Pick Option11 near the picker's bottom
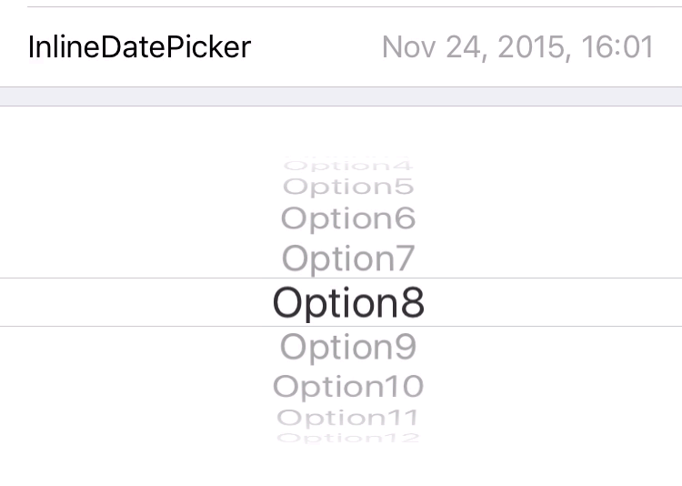 point(348,418)
